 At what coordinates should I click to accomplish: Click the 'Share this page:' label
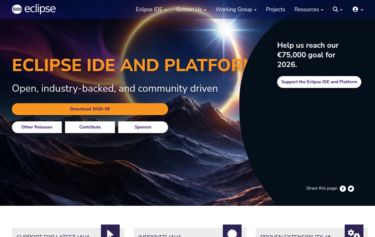coord(322,188)
